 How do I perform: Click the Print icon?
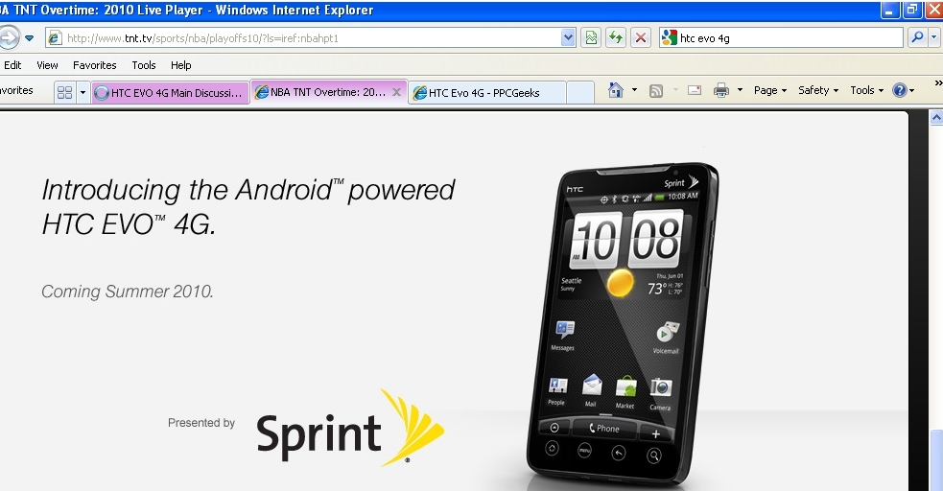point(720,90)
